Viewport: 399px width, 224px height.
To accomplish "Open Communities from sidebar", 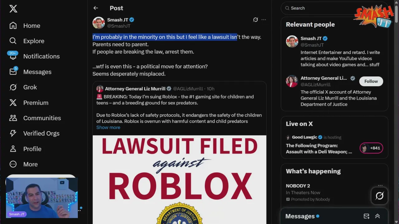I will (42, 118).
